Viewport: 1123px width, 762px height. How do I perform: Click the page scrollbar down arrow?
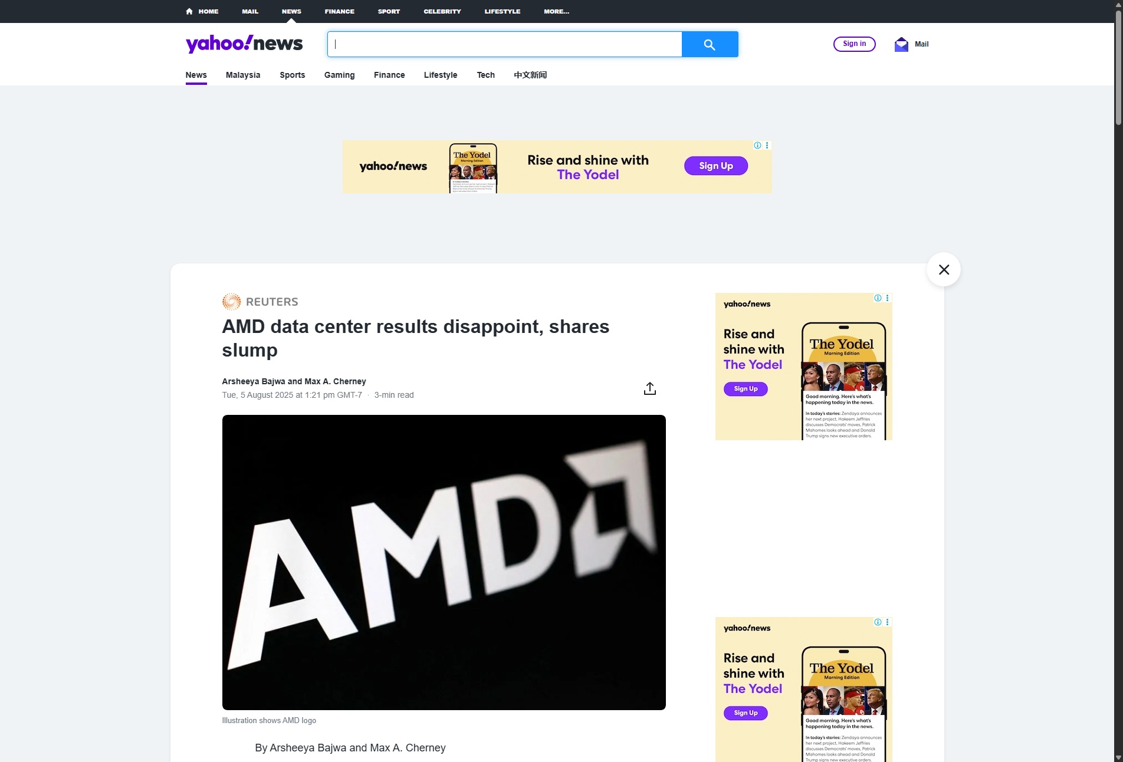coord(1118,757)
